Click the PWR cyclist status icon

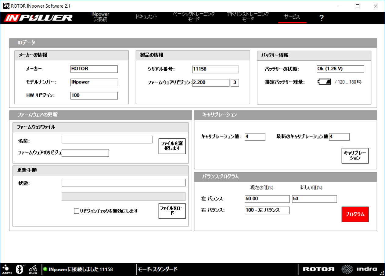click(33, 269)
